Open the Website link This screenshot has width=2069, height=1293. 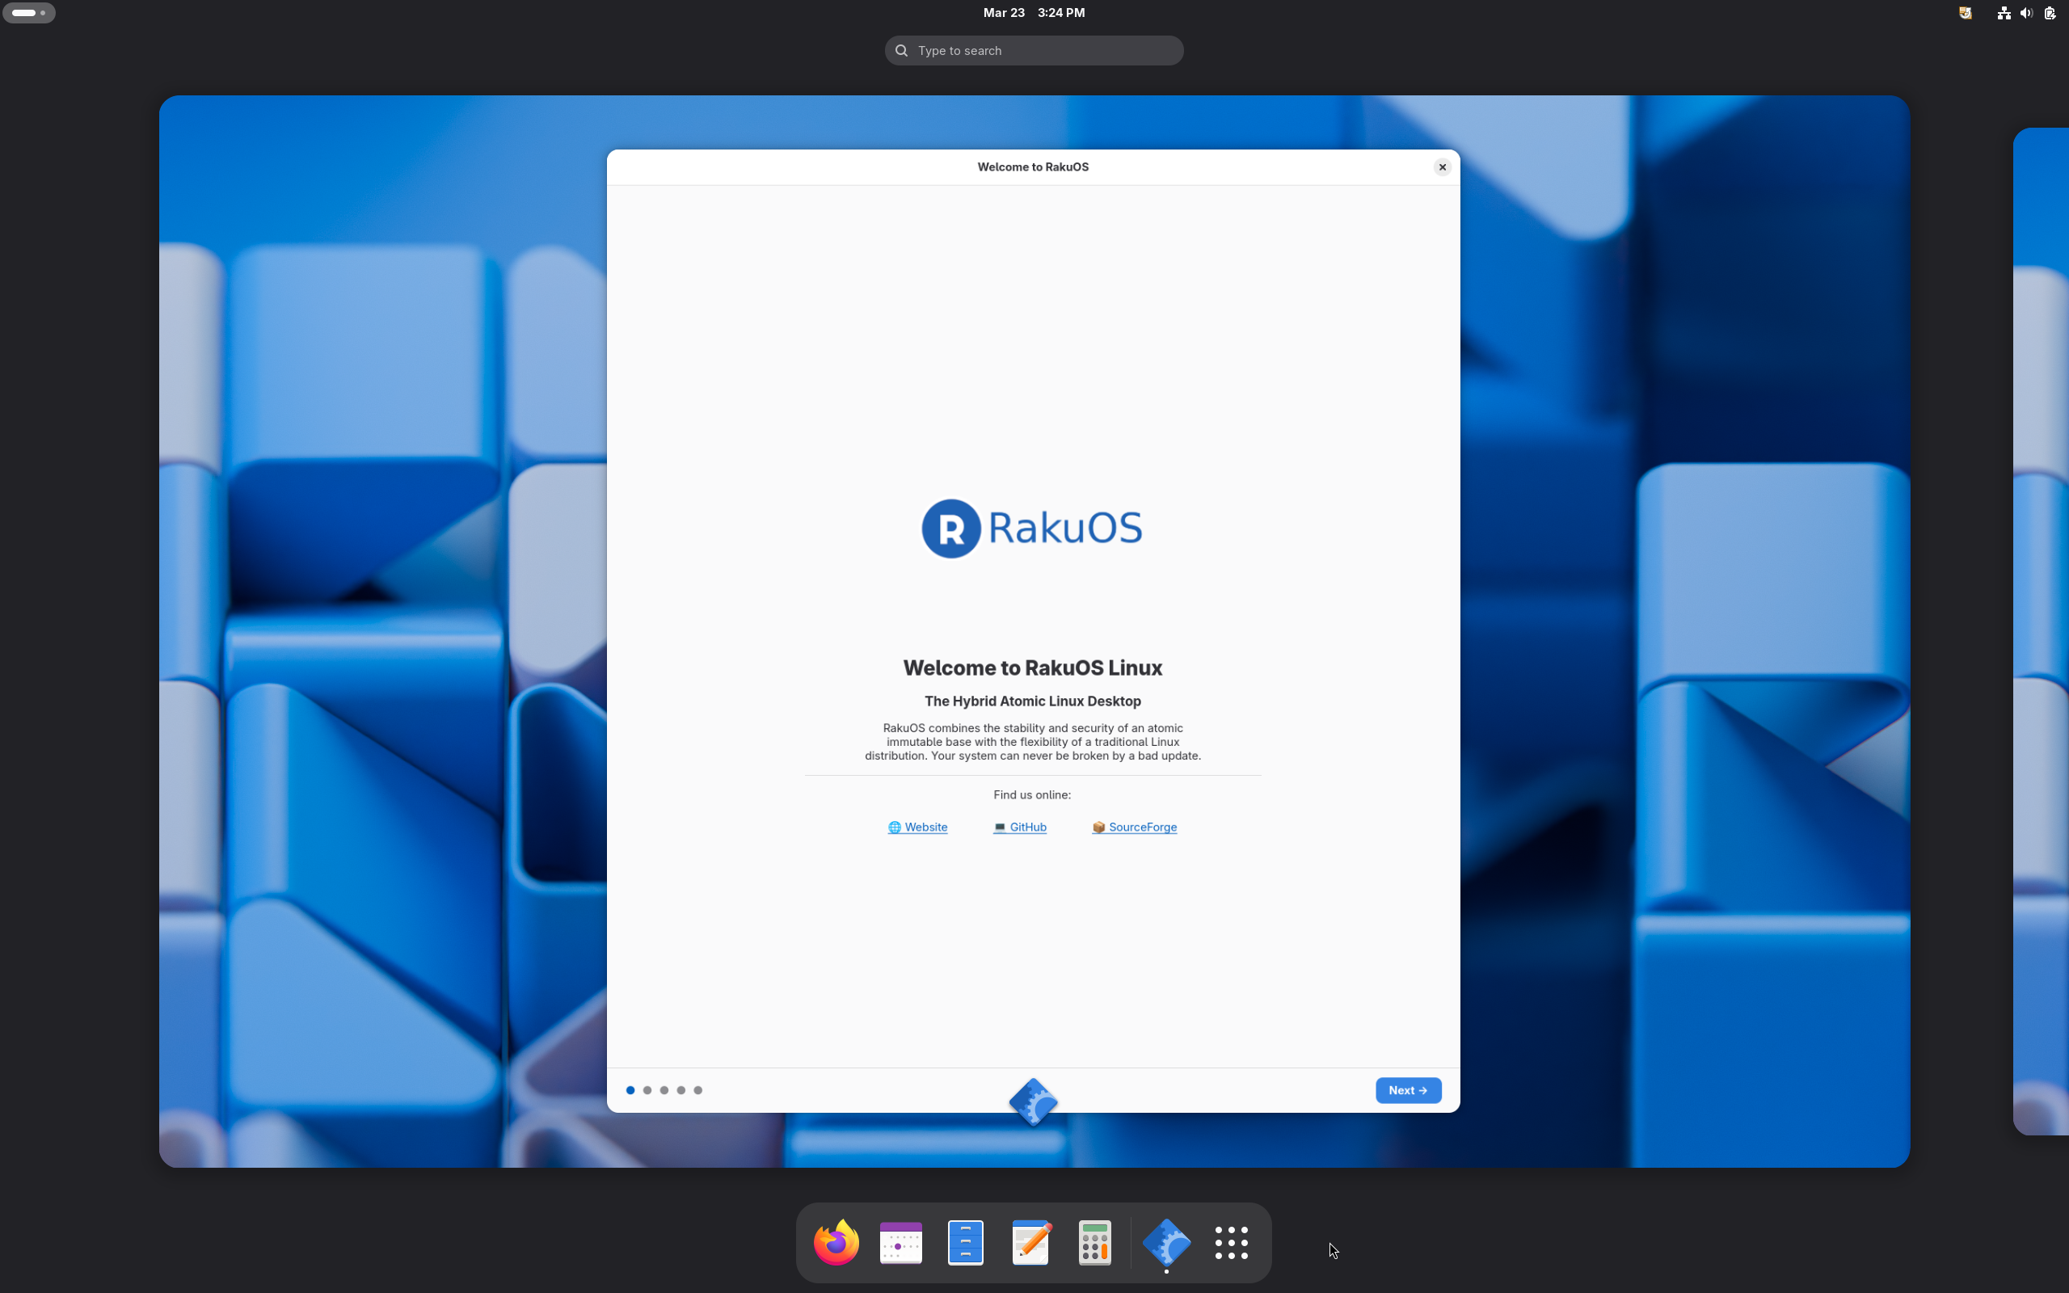[x=917, y=827]
